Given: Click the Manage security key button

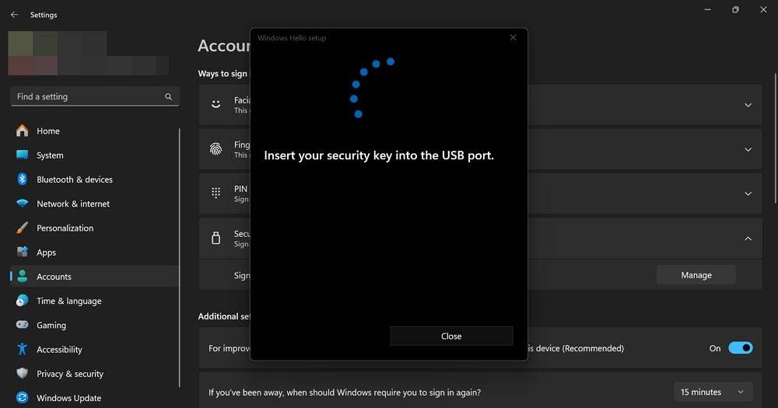Looking at the screenshot, I should (696, 275).
